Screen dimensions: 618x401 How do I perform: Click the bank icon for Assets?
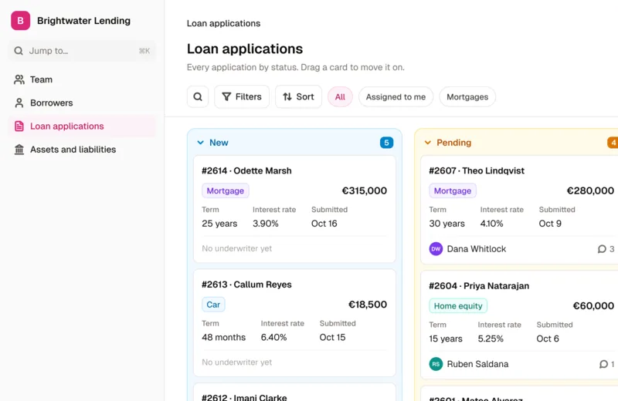click(19, 150)
